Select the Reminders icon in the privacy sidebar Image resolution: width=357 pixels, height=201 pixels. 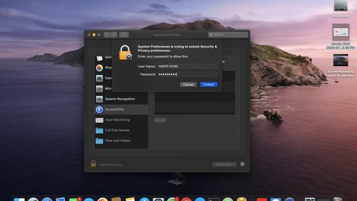tap(99, 58)
